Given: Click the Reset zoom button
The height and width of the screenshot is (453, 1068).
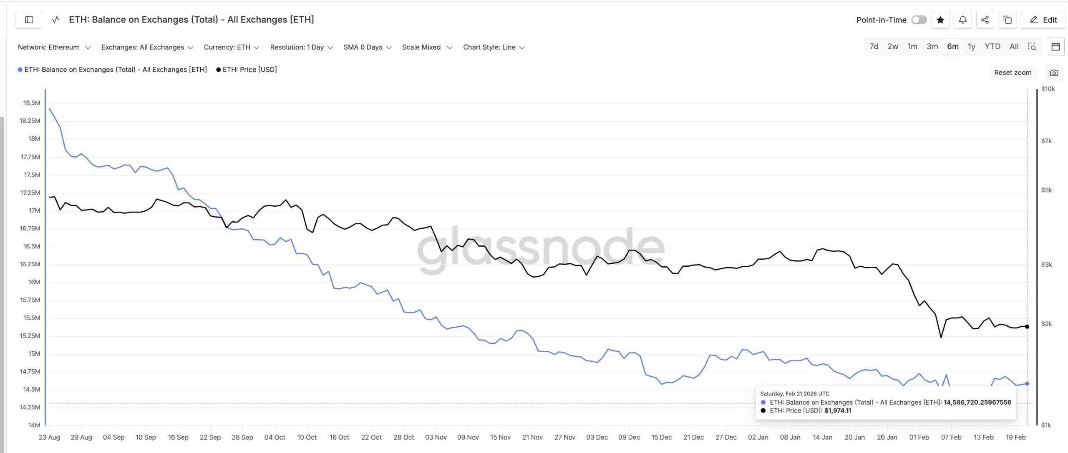Looking at the screenshot, I should point(1013,72).
